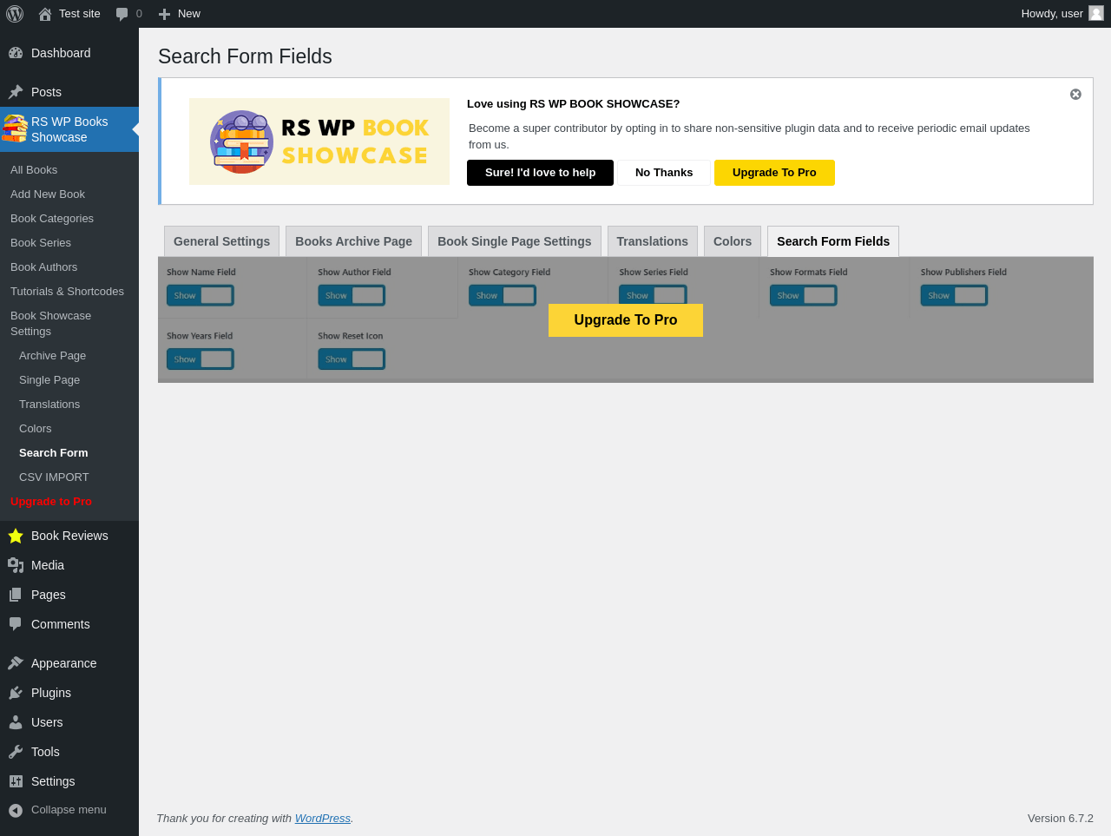
Task: Toggle the Show Author Field switch
Action: click(352, 295)
